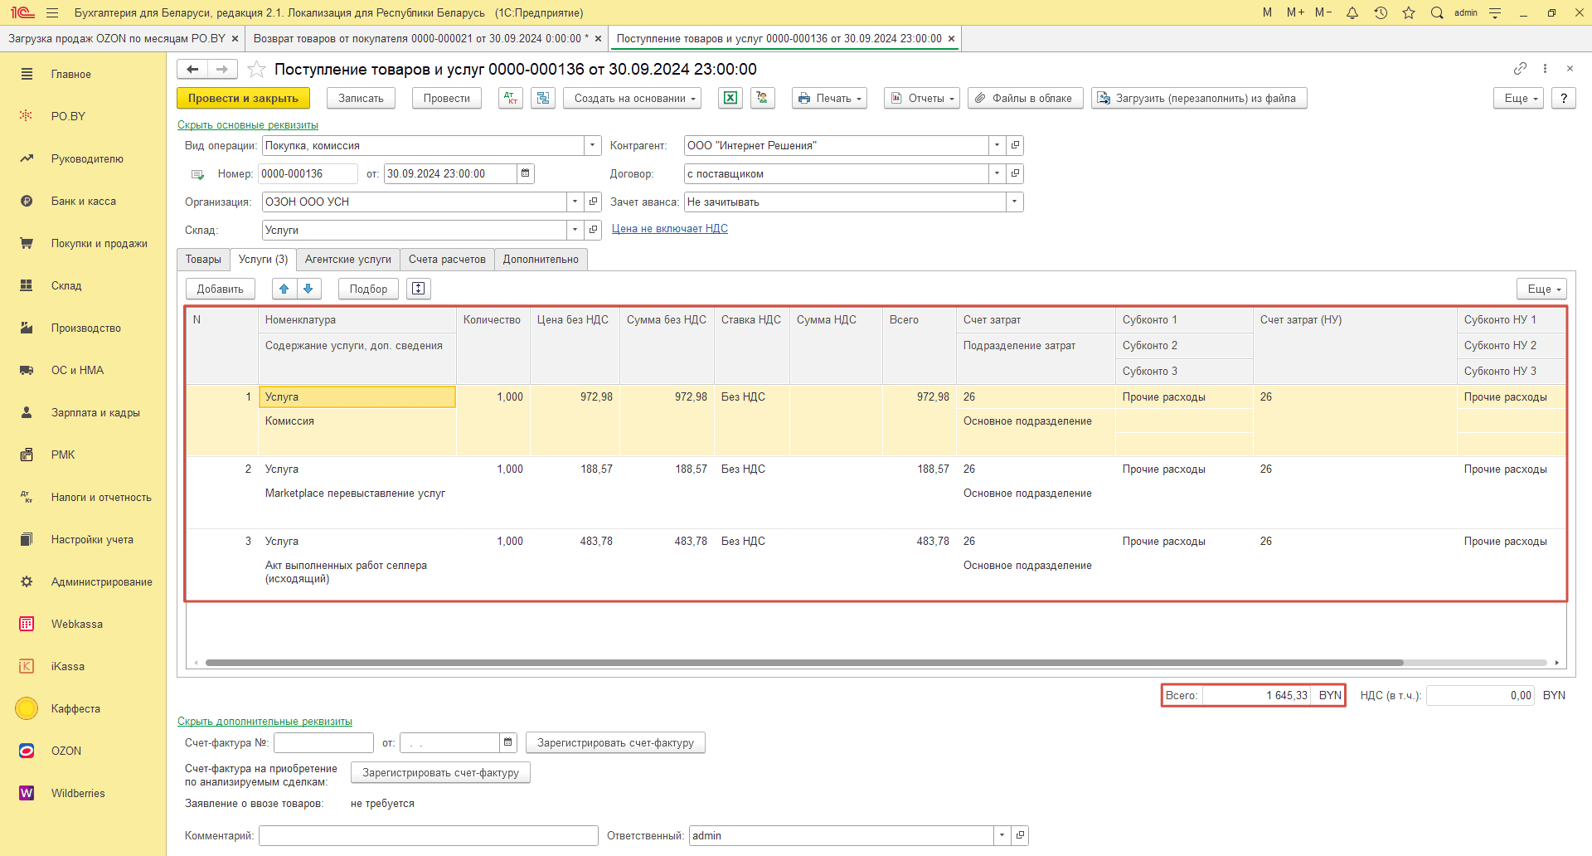
Task: Open the vertical dots more-options icon
Action: [1545, 68]
